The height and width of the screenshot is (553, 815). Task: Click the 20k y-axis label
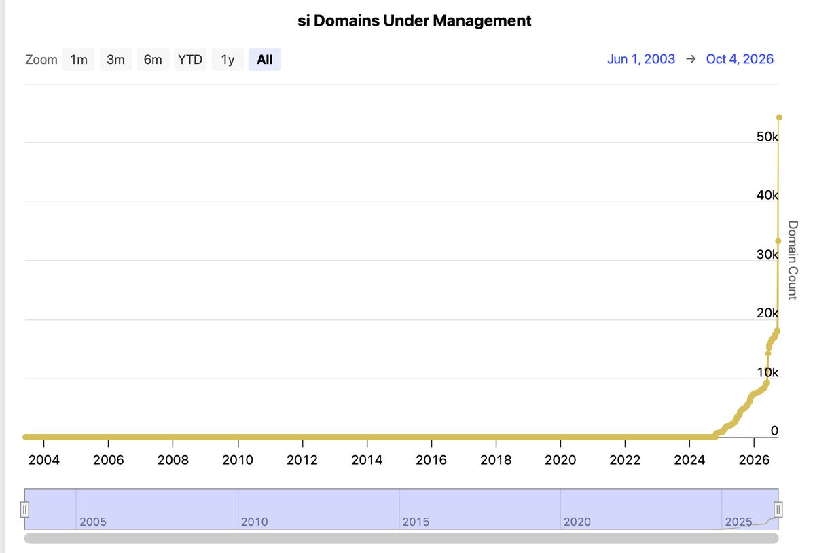click(x=767, y=313)
